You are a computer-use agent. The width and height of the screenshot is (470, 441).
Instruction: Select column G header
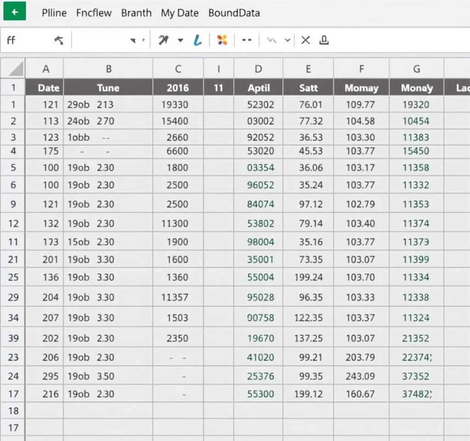coord(416,68)
